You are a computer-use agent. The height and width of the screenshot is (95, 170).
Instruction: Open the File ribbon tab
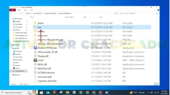tap(12, 10)
